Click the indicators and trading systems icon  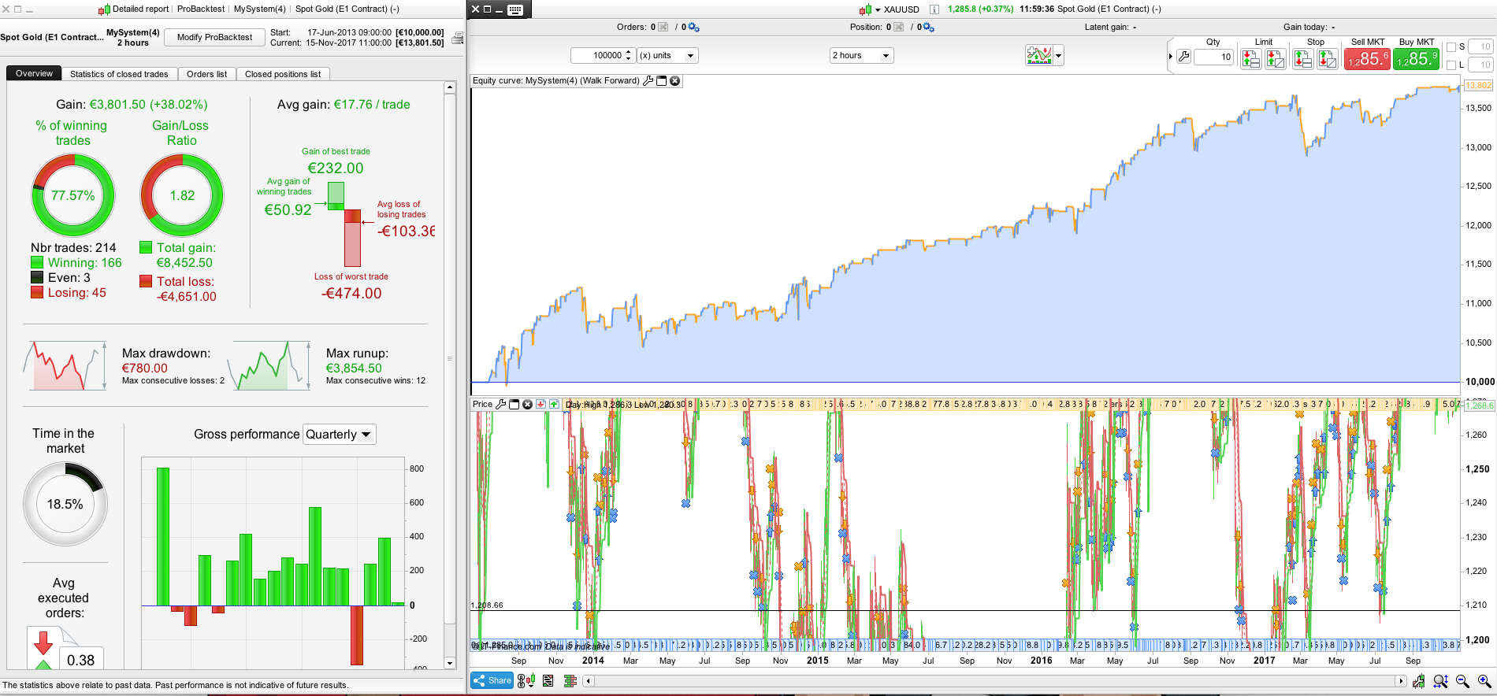(1038, 55)
